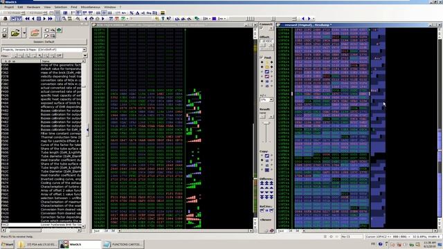Image resolution: width=443 pixels, height=249 pixels.
Task: Click the green arrows toolbar icon
Action: pos(197,19)
